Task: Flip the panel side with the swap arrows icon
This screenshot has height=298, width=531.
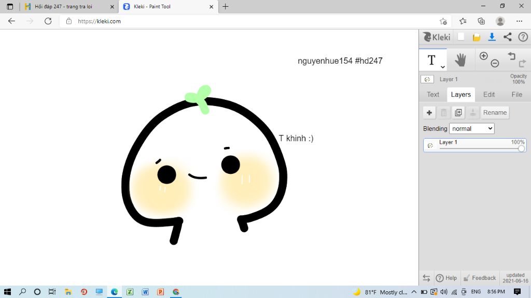Action: 426,278
